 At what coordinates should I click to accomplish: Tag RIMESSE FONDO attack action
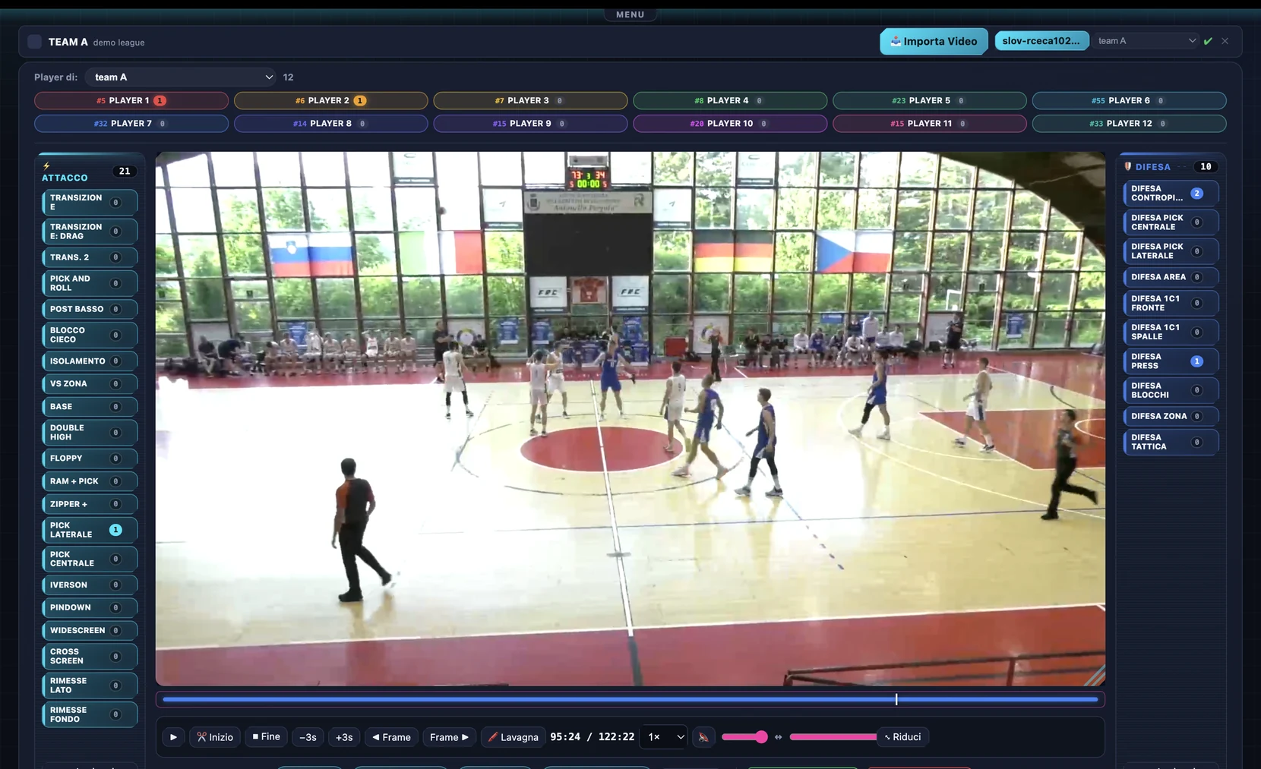coord(90,714)
